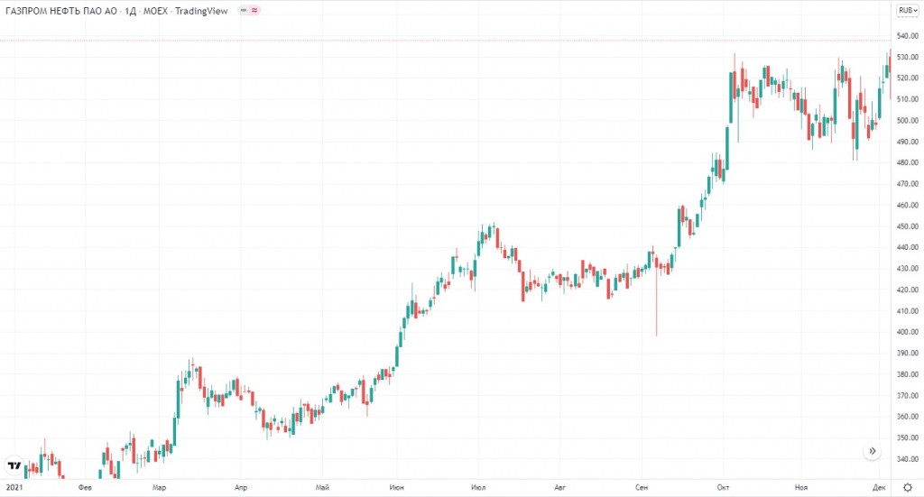Select the Окт marker on time axis
Image resolution: width=924 pixels, height=497 pixels.
725,487
